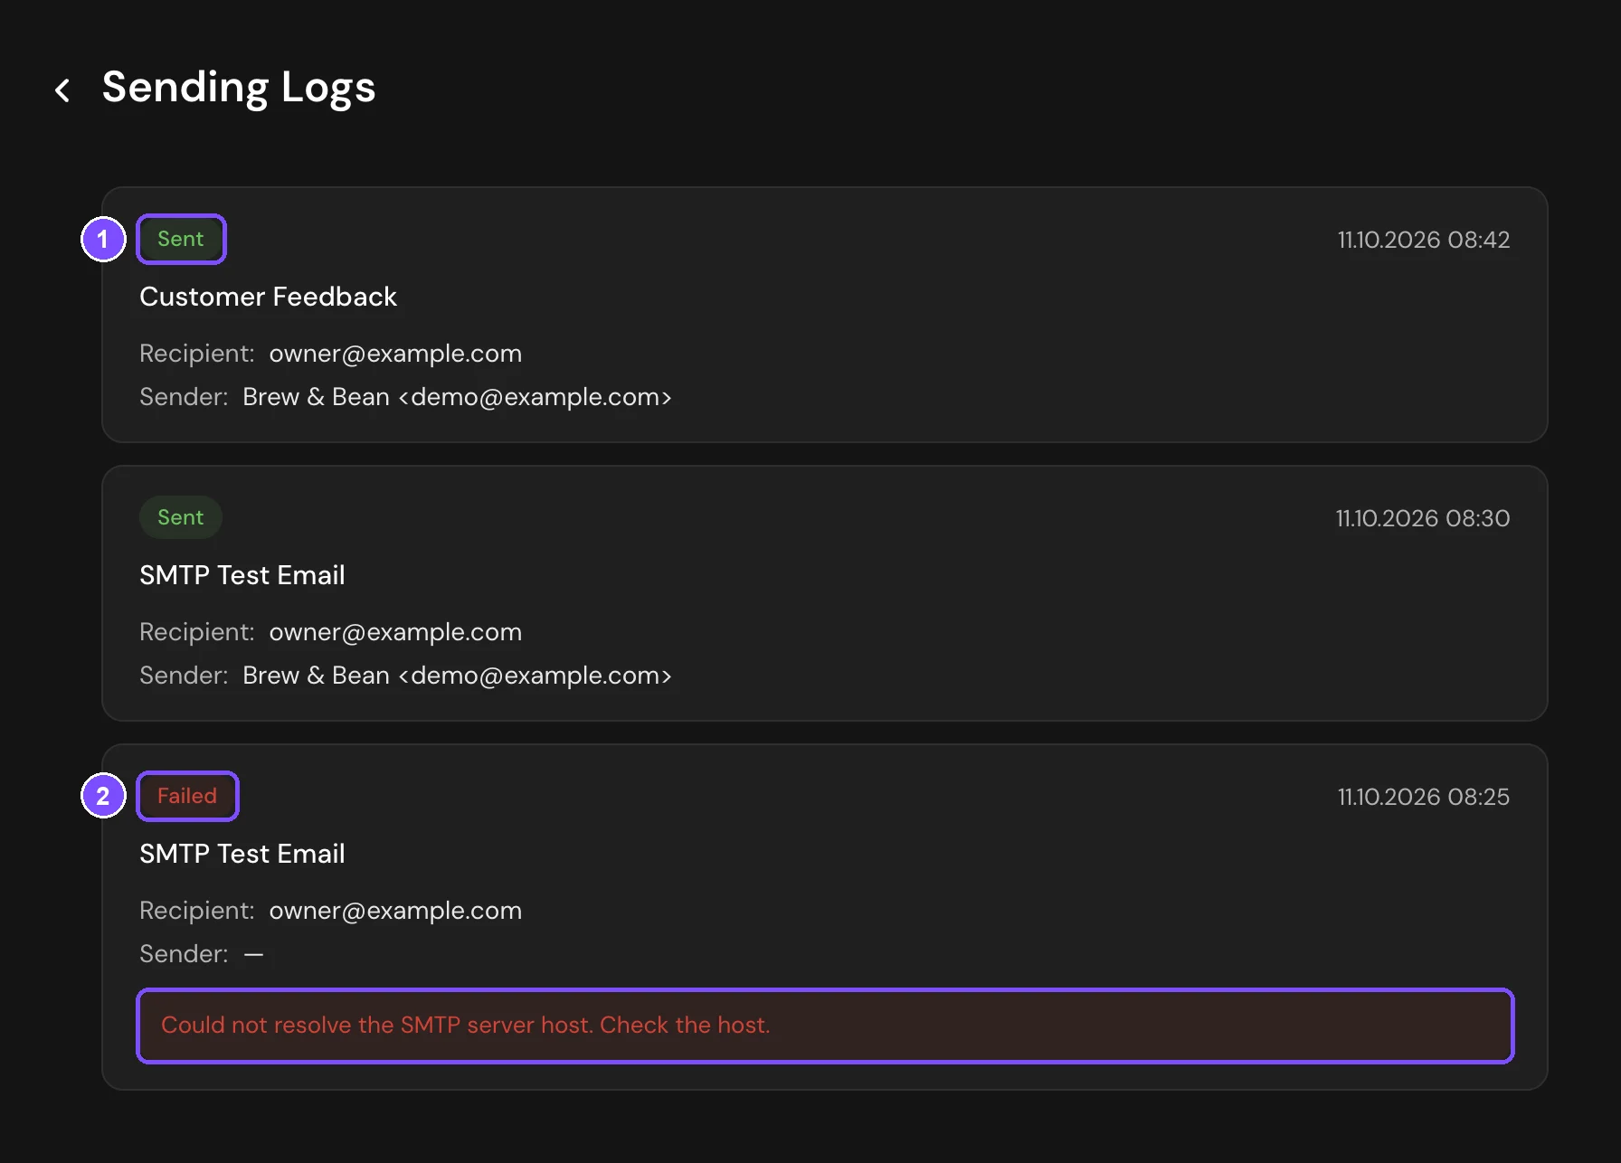
Task: Click sender Brew & Bean in Customer Feedback entry
Action: 457,397
